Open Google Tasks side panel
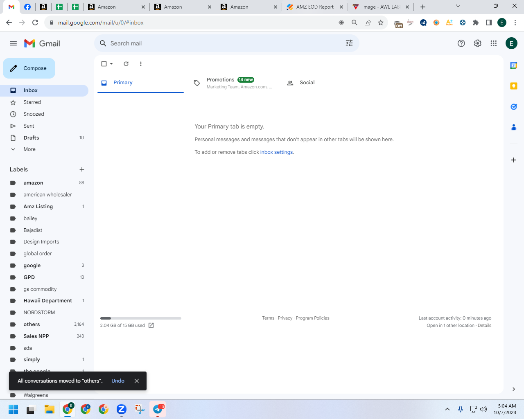The image size is (524, 419). point(514,107)
